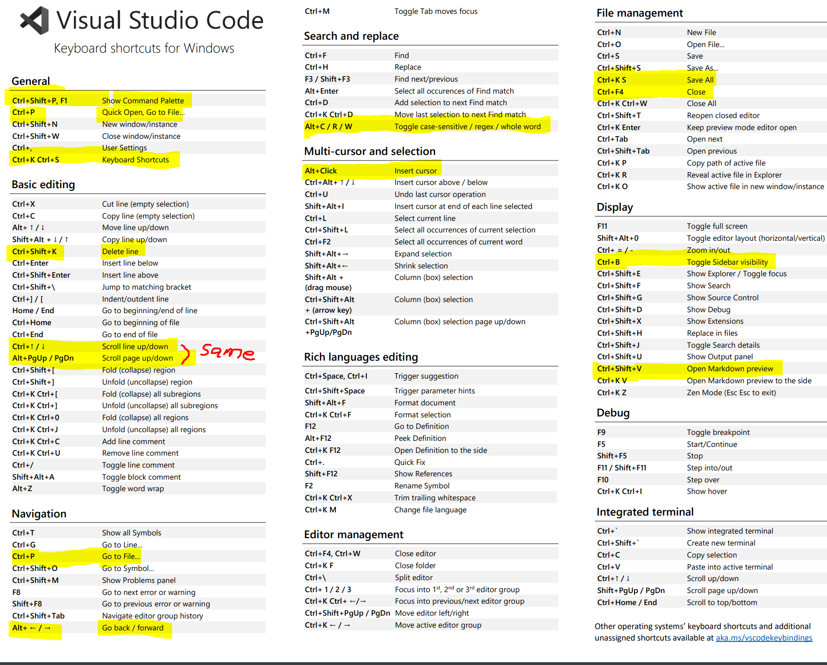Click the 'Ctrl+Shift+K' shortcut
This screenshot has width=827, height=665.
pyautogui.click(x=35, y=251)
